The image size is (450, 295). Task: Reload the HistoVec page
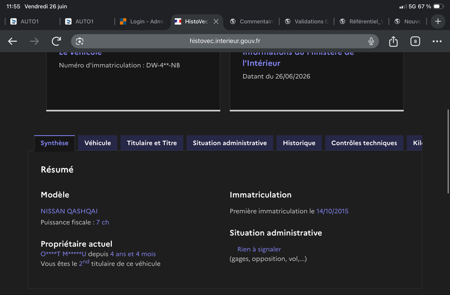56,41
